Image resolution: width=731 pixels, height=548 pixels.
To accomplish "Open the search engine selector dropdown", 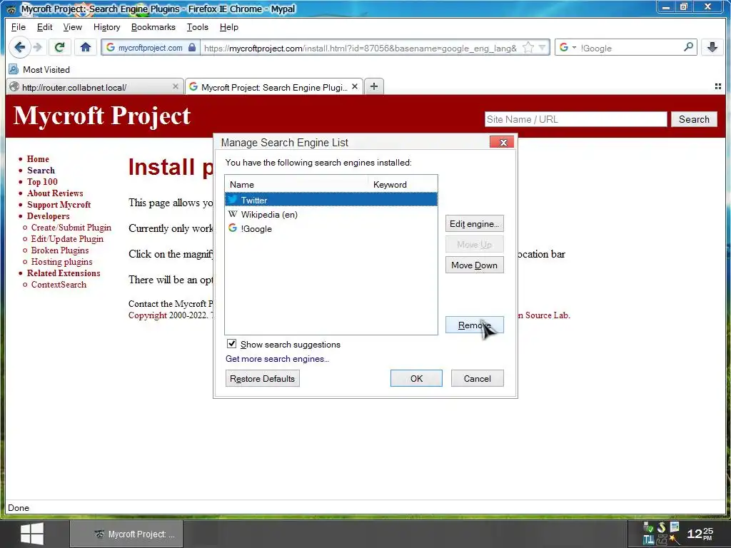I will click(568, 48).
